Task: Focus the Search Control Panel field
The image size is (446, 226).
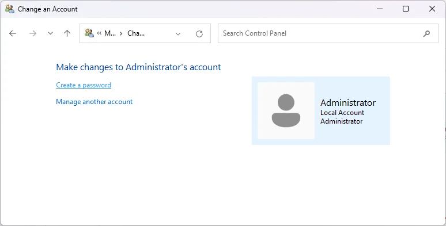Action: point(328,33)
